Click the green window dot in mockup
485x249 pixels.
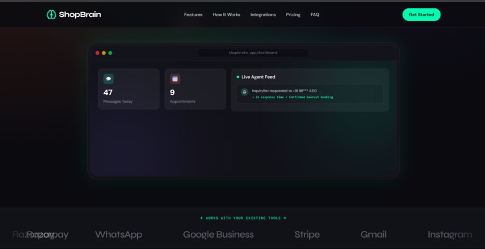pos(110,53)
